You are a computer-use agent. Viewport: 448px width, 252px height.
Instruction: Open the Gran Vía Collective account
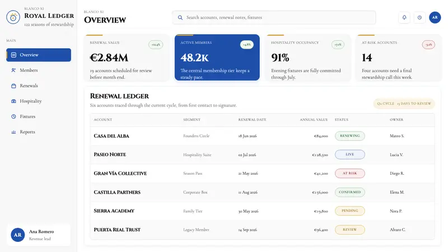point(120,174)
